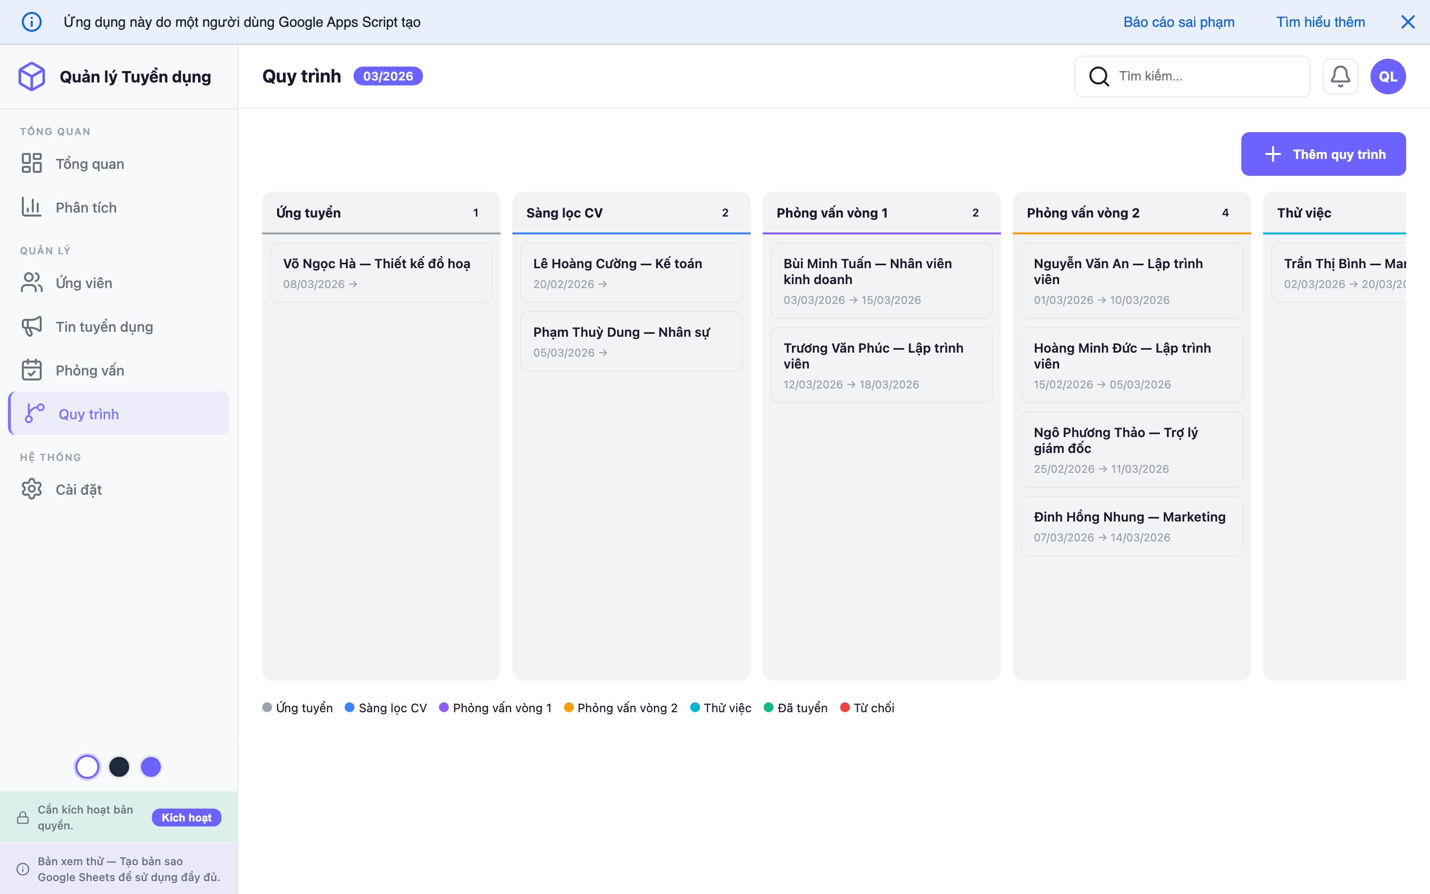Click the info icon in the top banner
1430x894 pixels.
(x=32, y=22)
